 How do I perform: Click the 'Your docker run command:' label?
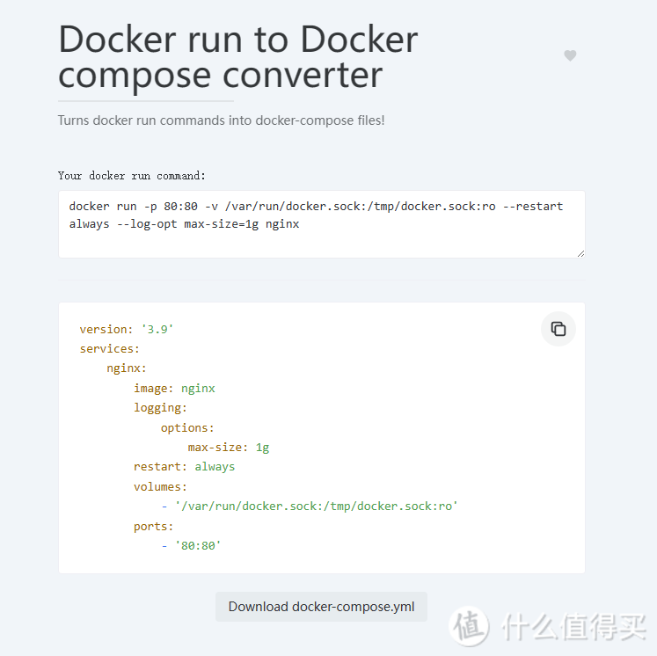pyautogui.click(x=131, y=176)
